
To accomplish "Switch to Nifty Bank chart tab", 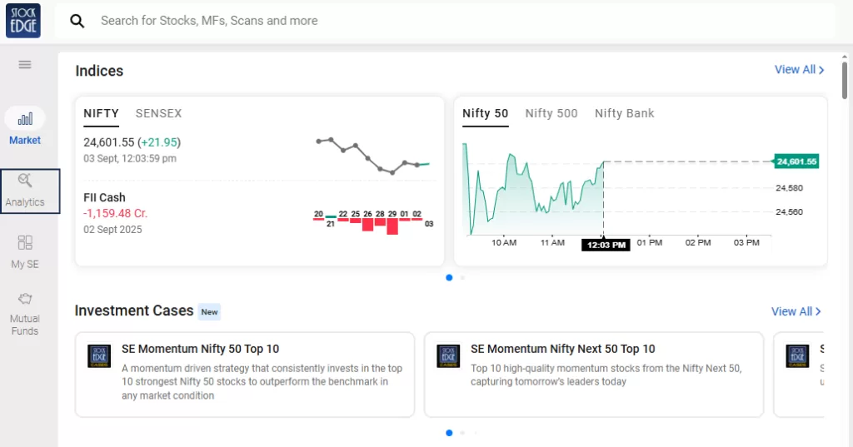I will tap(625, 114).
